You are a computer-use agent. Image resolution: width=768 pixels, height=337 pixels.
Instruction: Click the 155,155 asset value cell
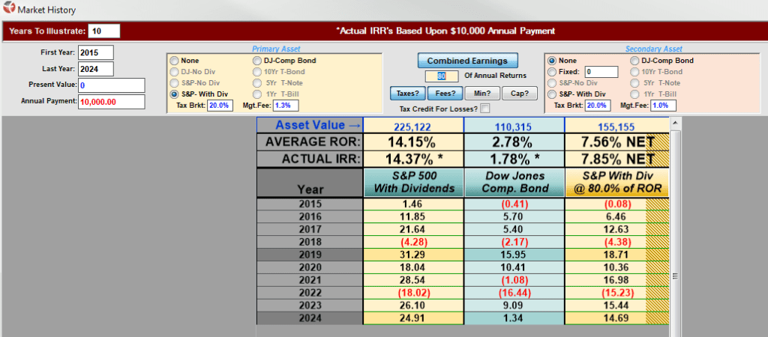(x=616, y=127)
